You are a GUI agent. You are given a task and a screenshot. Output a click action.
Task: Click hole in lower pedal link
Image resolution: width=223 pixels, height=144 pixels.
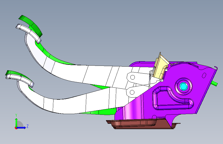132,92
